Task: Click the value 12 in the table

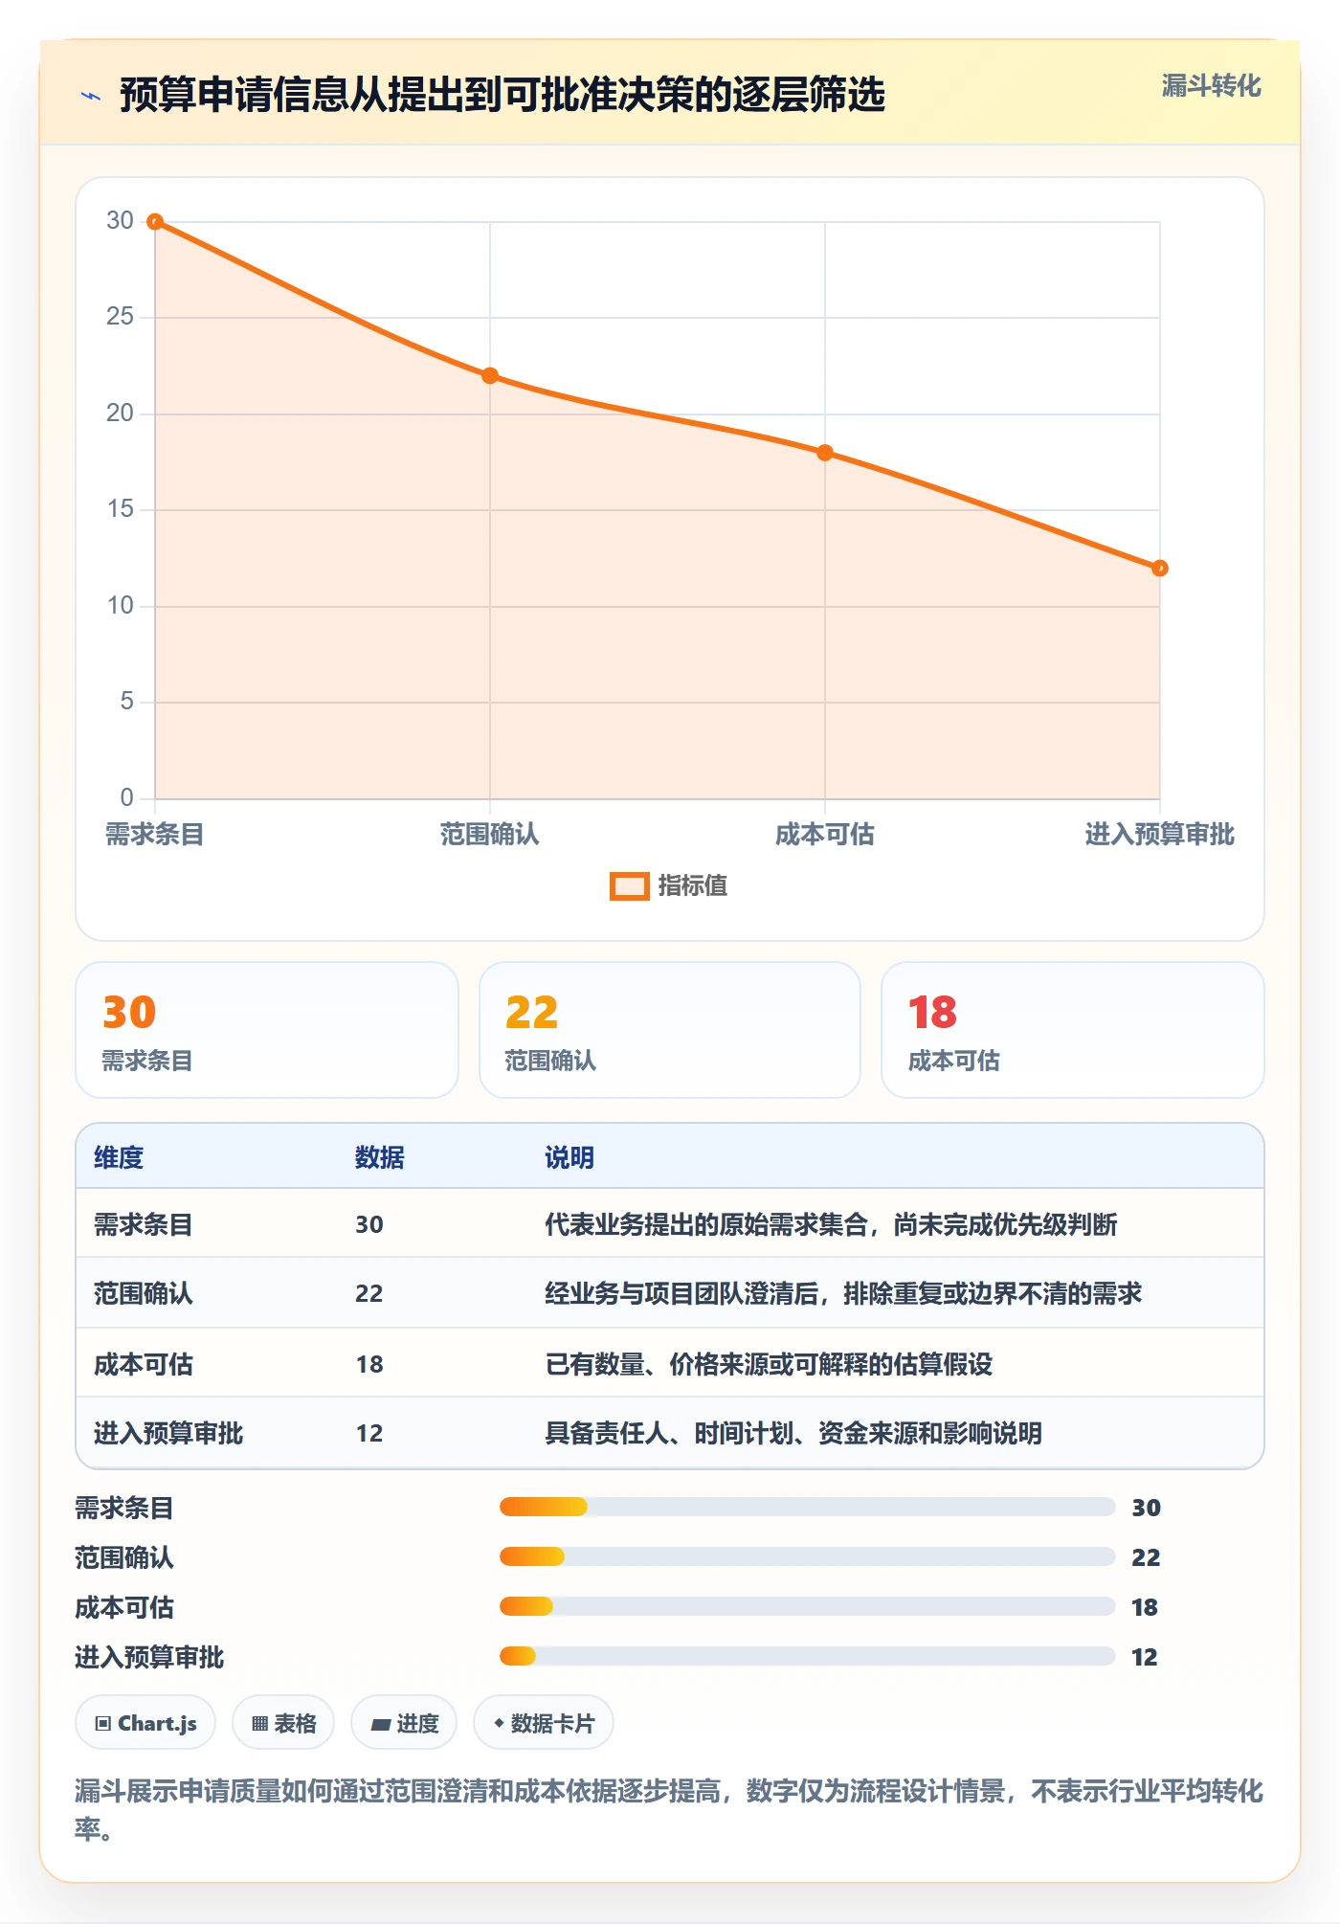Action: [369, 1433]
